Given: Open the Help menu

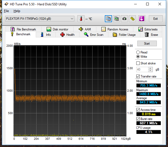Looking at the screenshot, I should pyautogui.click(x=17, y=11).
